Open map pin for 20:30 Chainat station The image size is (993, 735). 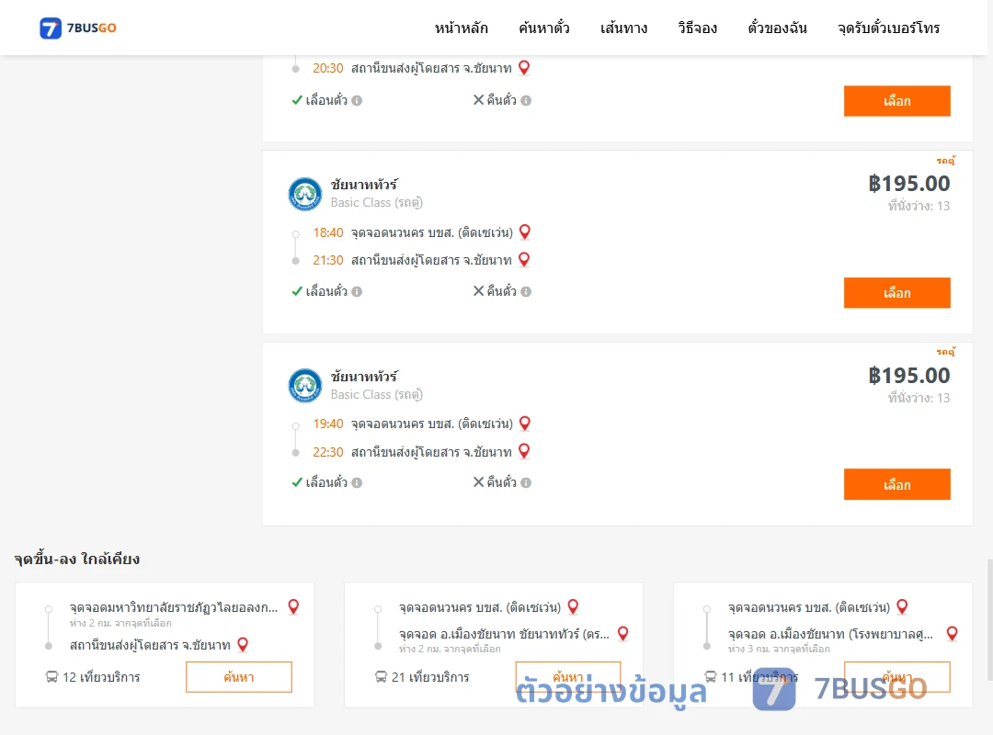(x=524, y=68)
